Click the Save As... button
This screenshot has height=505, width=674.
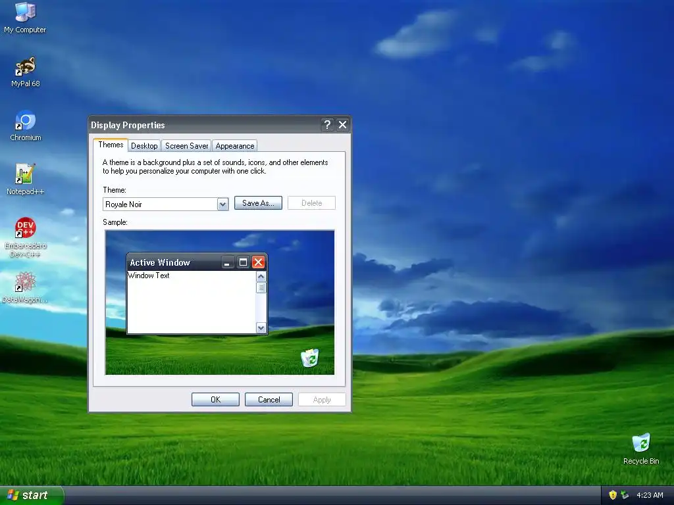point(258,203)
